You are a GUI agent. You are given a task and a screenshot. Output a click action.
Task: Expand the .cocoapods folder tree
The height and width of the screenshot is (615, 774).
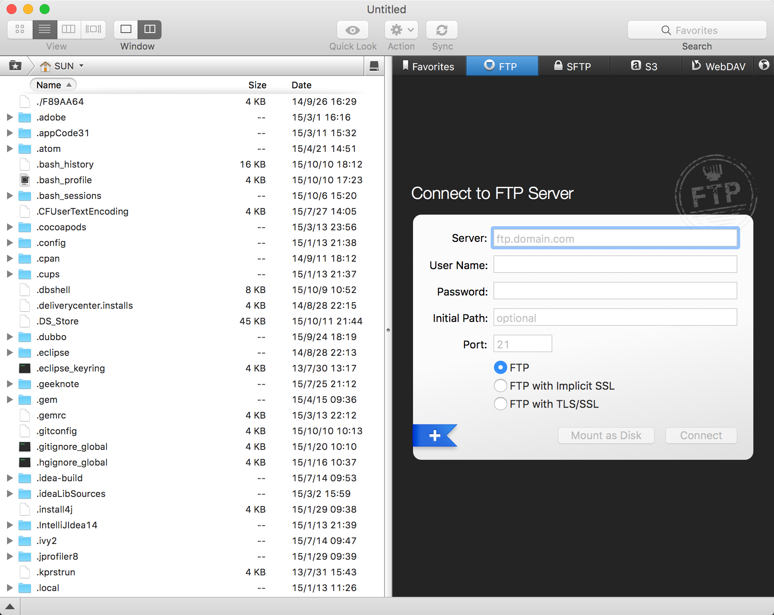[10, 227]
